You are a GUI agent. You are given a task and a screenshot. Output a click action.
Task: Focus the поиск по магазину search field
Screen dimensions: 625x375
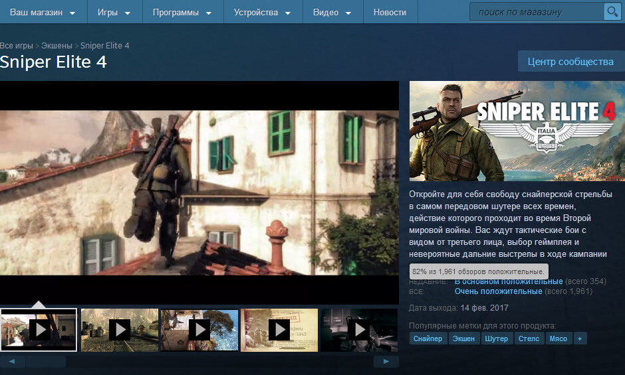[x=537, y=12]
